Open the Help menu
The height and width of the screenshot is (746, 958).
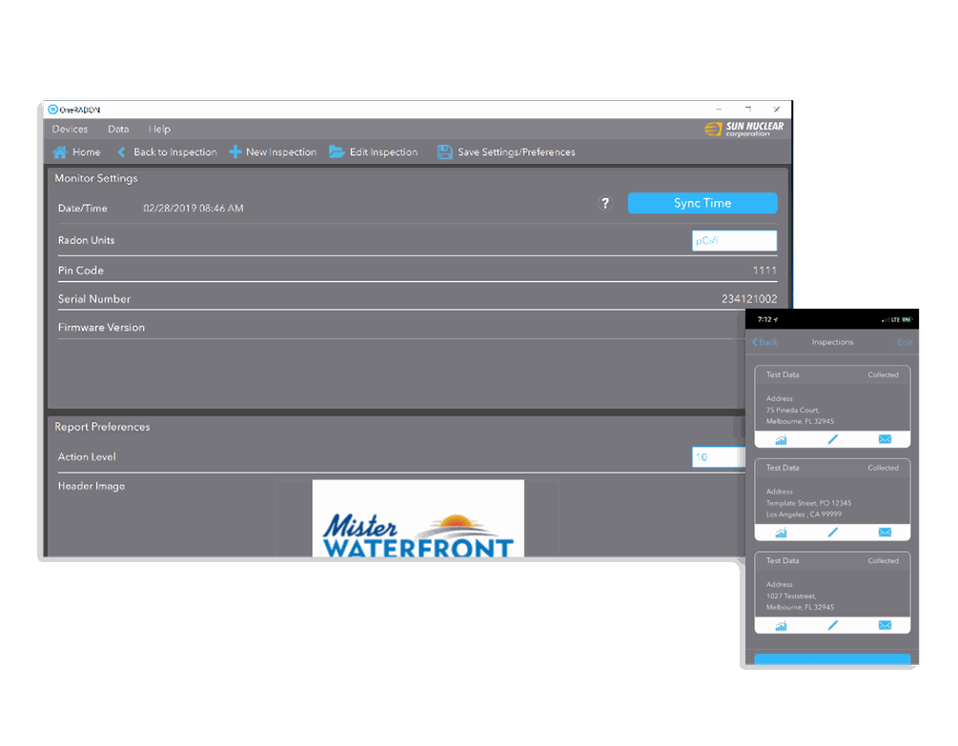tap(159, 130)
